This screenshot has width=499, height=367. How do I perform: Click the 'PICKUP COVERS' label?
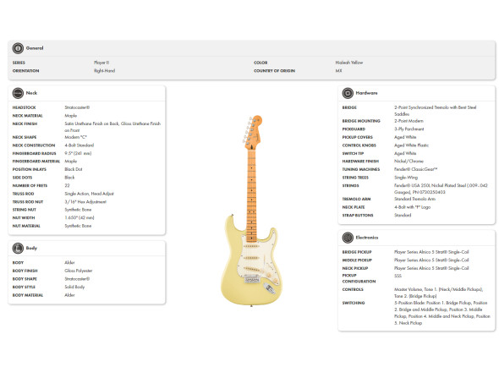click(358, 137)
